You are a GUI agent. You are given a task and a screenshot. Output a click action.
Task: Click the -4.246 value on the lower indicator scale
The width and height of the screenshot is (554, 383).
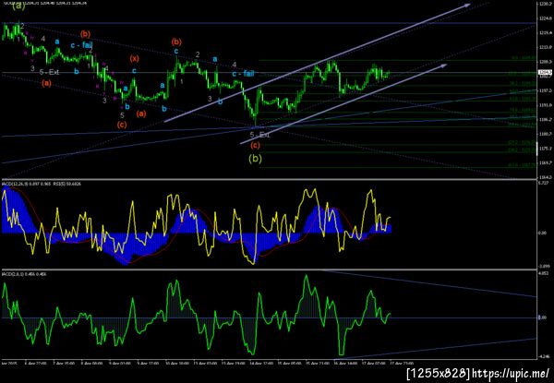pos(543,356)
